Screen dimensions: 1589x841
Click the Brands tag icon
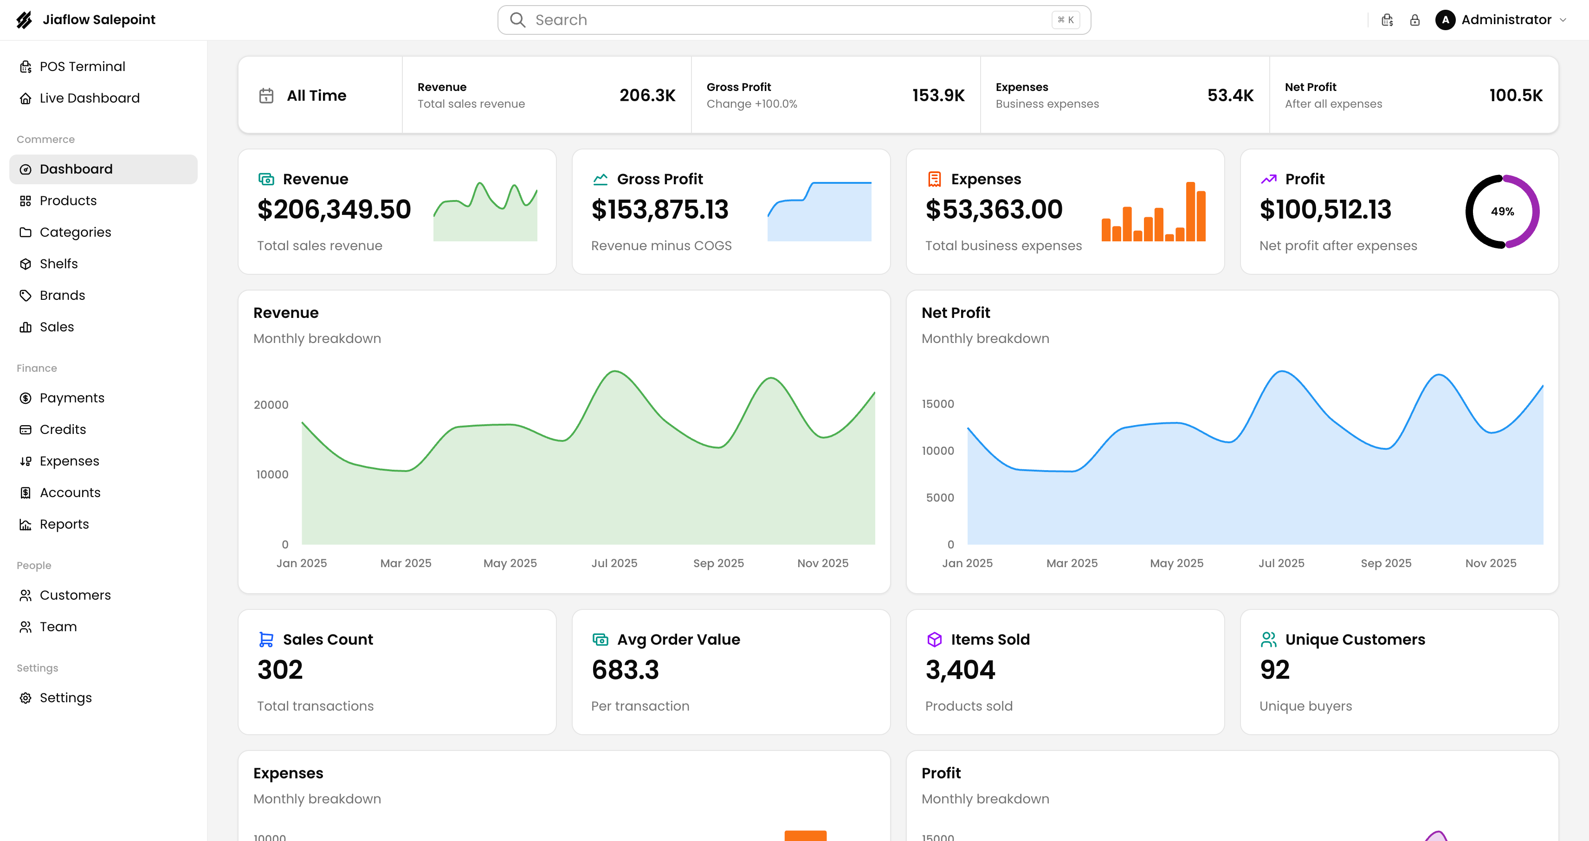[25, 296]
